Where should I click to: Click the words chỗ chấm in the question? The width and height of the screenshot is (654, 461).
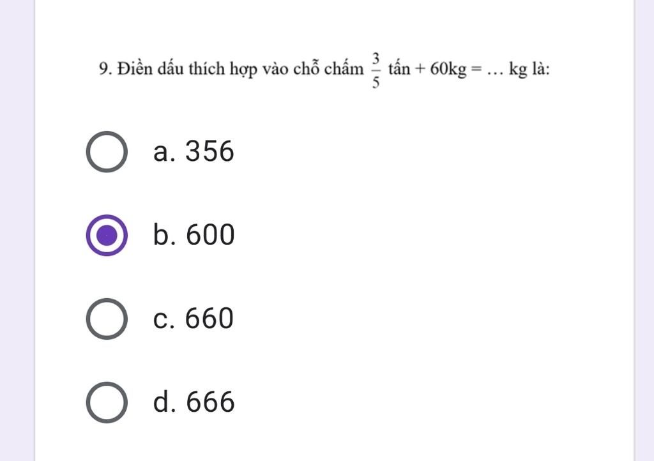click(x=329, y=68)
